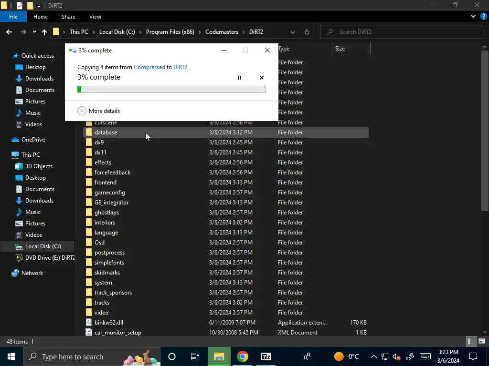Image resolution: width=489 pixels, height=366 pixels.
Task: Select the effects folder
Action: [226, 162]
